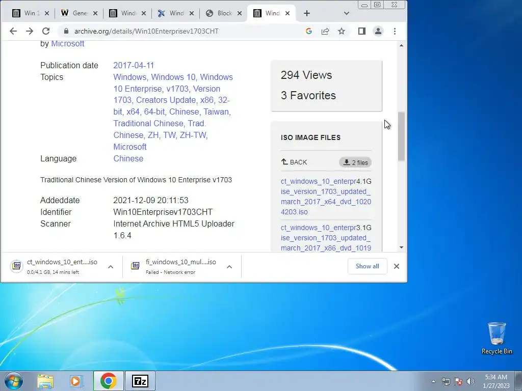Select '294 Views' text
The height and width of the screenshot is (391, 522).
[x=306, y=75]
